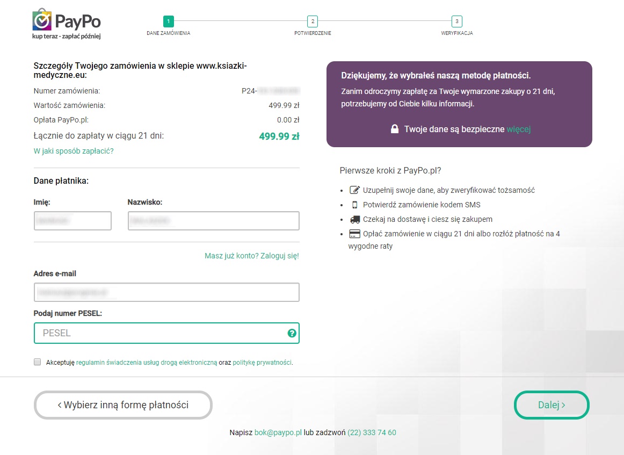Open the politykę prywatności link

tap(262, 362)
